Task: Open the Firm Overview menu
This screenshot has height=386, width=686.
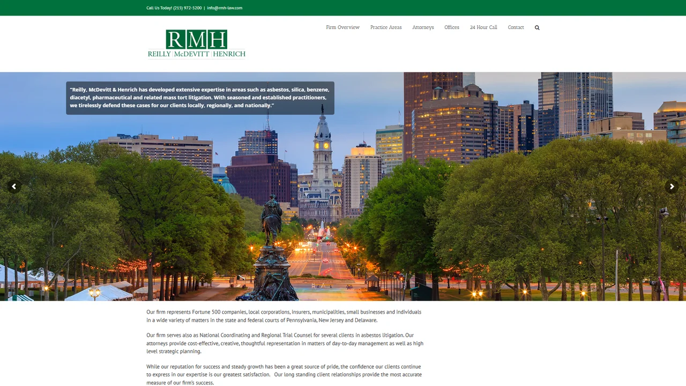Action: 343,27
